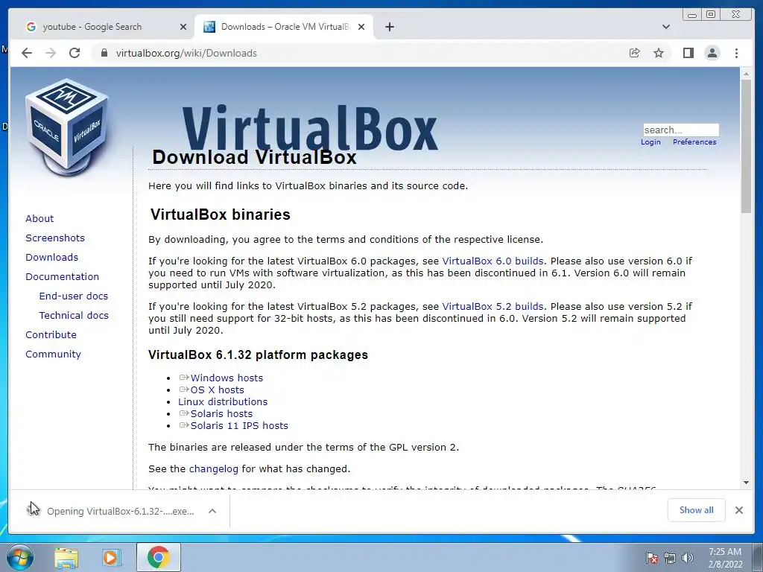This screenshot has height=572, width=763.
Task: Open Windows Explorer from the taskbar
Action: [66, 558]
